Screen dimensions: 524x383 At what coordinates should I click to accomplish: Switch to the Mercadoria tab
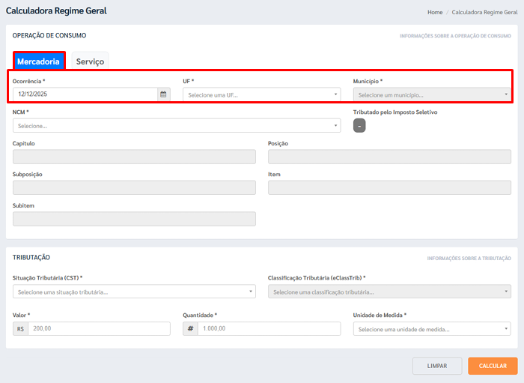[x=39, y=61]
